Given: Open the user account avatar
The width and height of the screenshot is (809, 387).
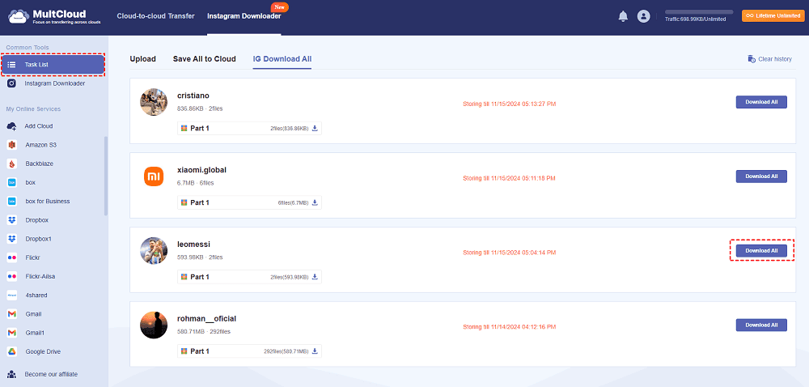Looking at the screenshot, I should 643,16.
